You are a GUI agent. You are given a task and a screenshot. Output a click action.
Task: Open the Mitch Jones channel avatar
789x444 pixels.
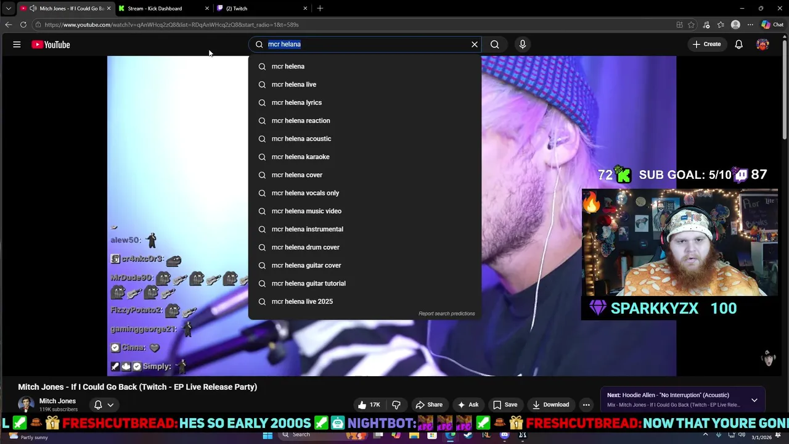[26, 405]
